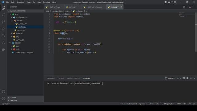Collapse the app folder
197x111 pixels.
(x=25, y=14)
